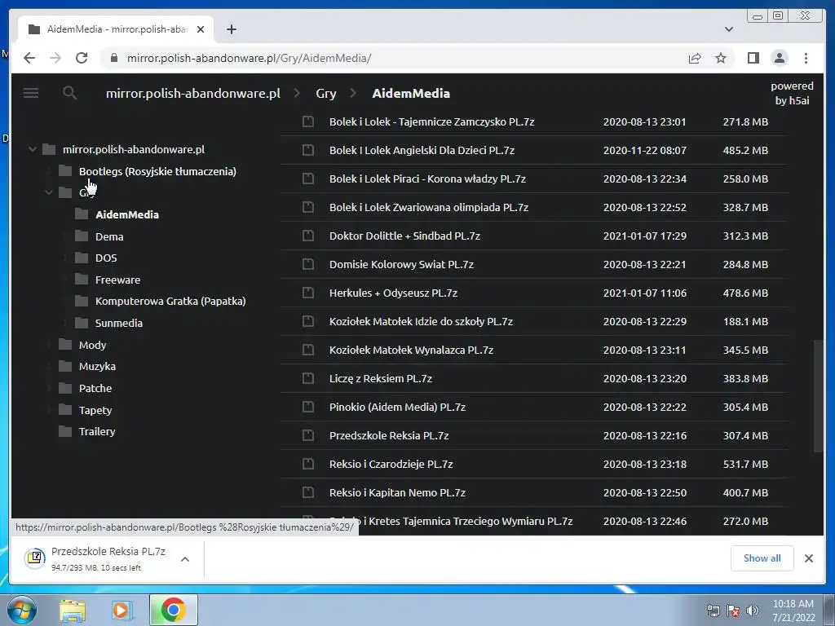The height and width of the screenshot is (626, 835).
Task: Click folder icon next to Dema
Action: tap(82, 236)
